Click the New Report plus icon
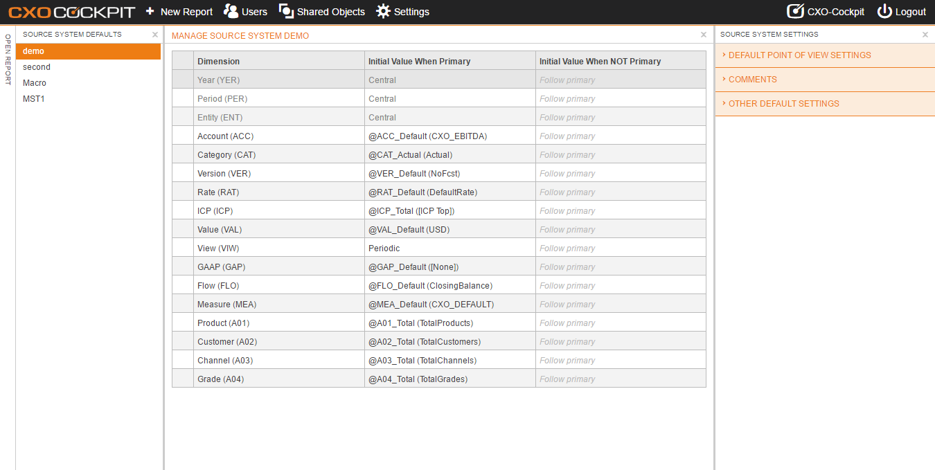Screen dimensions: 935x470 pos(150,11)
